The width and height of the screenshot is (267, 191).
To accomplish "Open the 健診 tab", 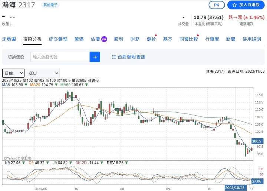I will point(151,39).
